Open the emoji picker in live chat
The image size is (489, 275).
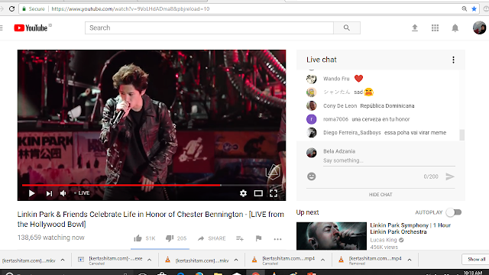311,176
